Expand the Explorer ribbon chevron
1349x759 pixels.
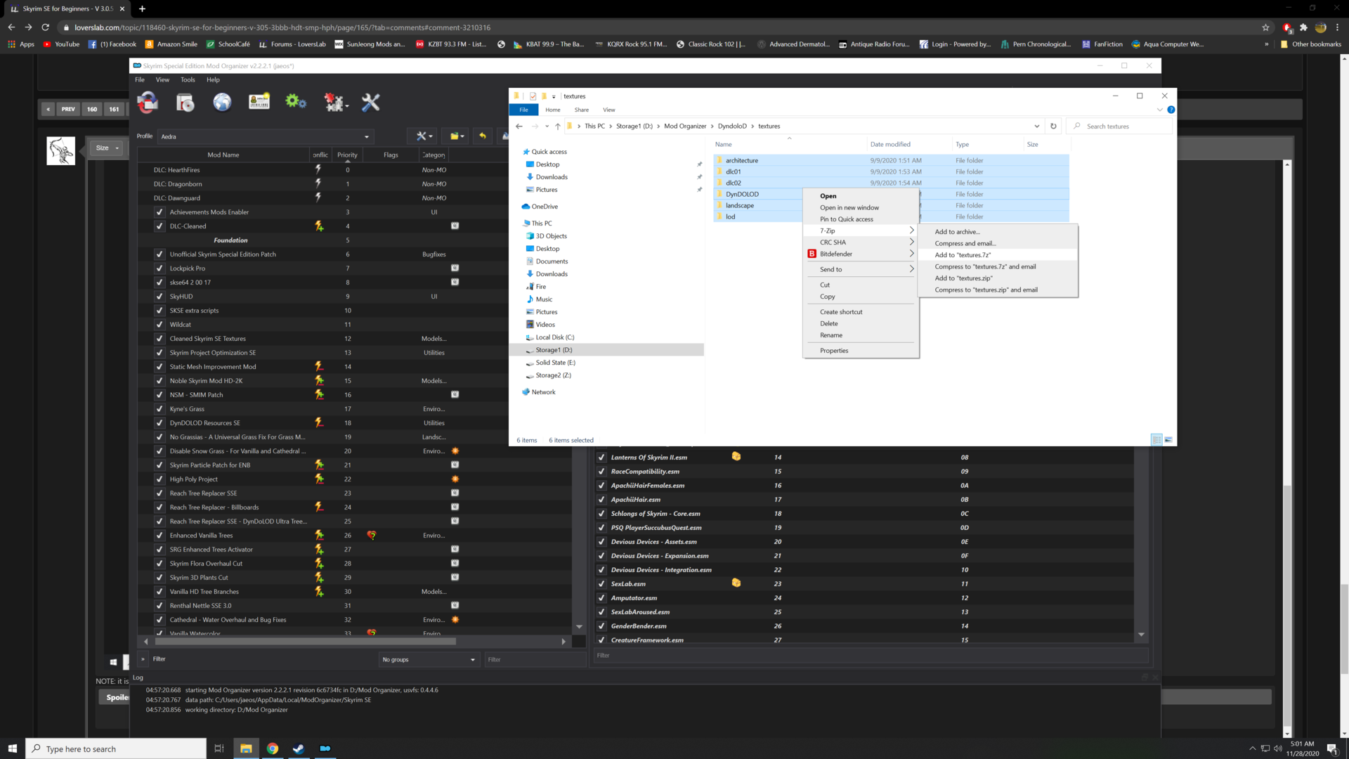click(x=1159, y=110)
